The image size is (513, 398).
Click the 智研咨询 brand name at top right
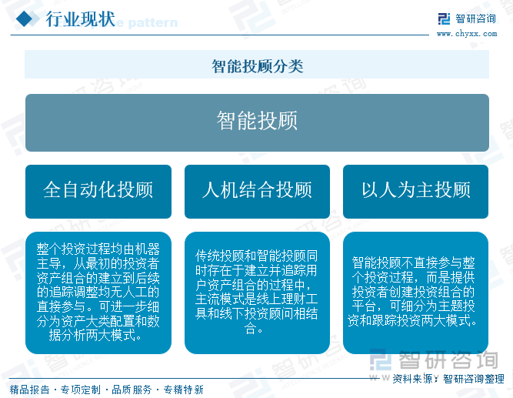475,18
